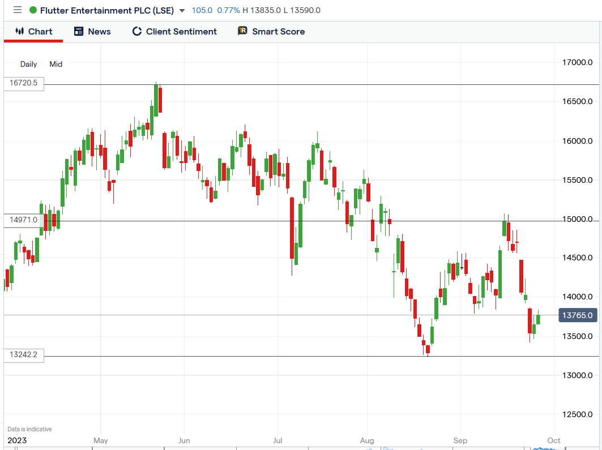The height and width of the screenshot is (450, 602).
Task: Click the 14000.0 price axis label
Action: coord(578,297)
